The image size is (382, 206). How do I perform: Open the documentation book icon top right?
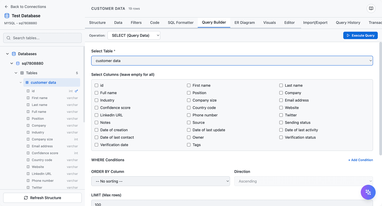pyautogui.click(x=371, y=8)
